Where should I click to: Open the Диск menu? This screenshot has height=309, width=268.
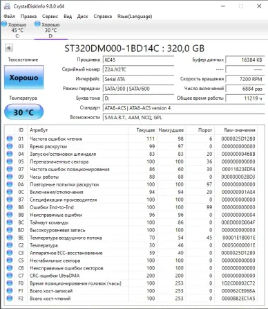tap(82, 17)
